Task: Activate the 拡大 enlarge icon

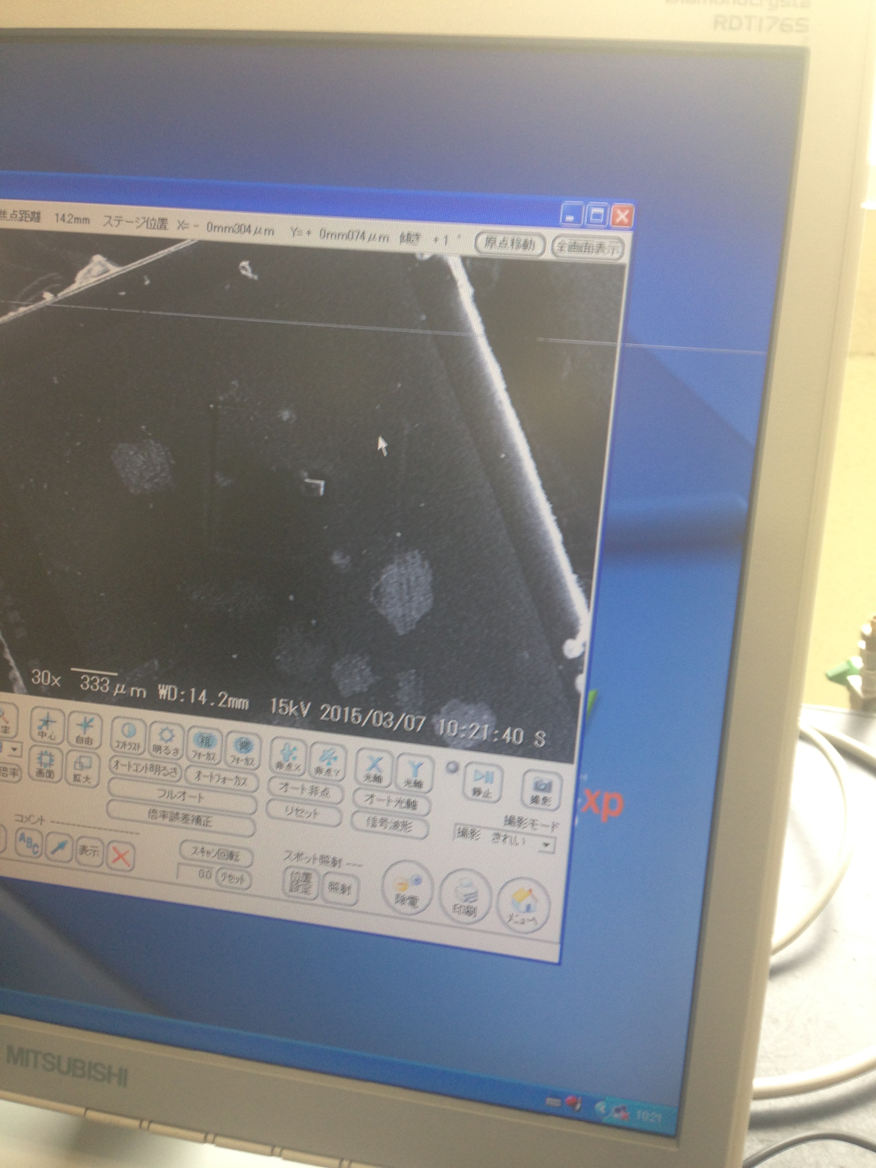Action: pos(82,769)
